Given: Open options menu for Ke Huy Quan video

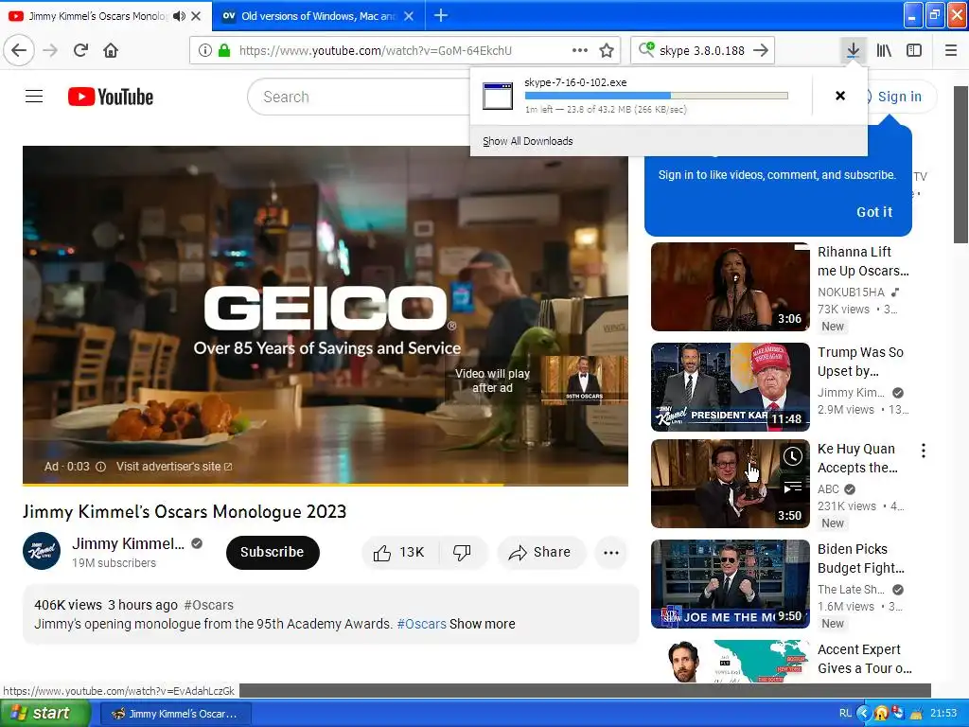Looking at the screenshot, I should point(924,451).
